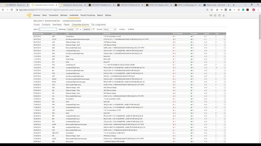Close the Market Index browser tab
Image resolution: width=261 pixels, height=146 pixels.
(228, 5)
